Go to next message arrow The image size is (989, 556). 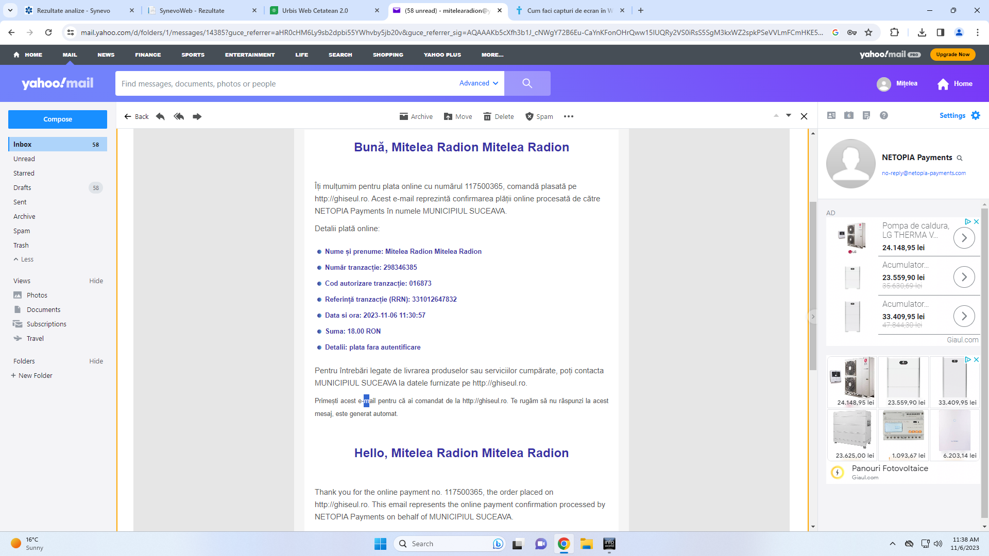click(x=788, y=116)
